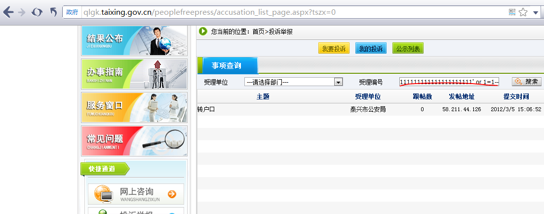Click the IP address 58.211.44.126
Image resolution: width=544 pixels, height=214 pixels.
tap(462, 109)
